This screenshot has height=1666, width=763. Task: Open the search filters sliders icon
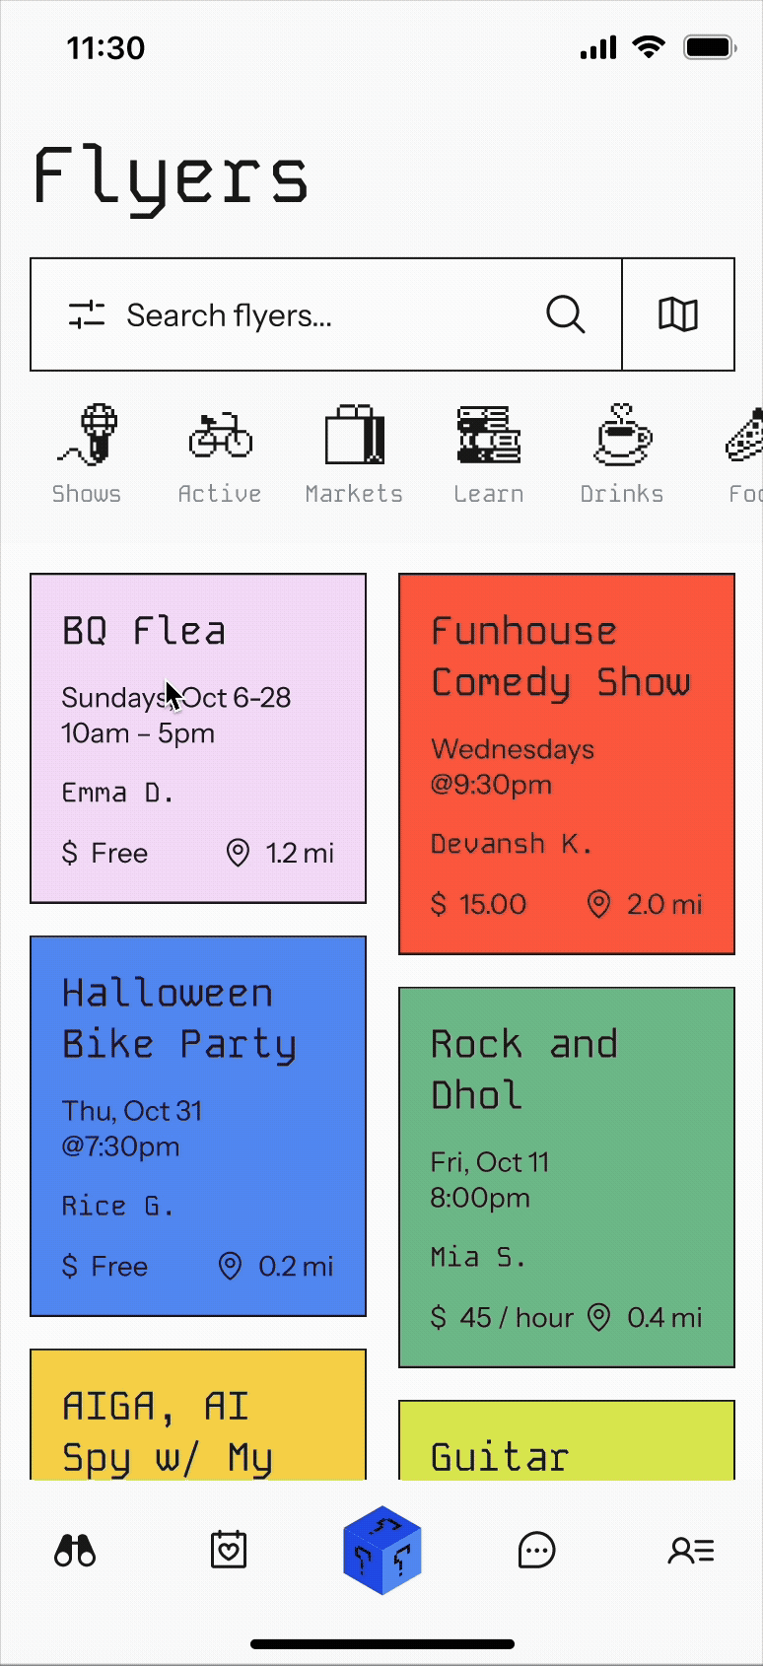click(x=87, y=314)
